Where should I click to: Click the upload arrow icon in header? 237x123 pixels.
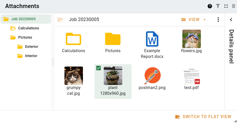tap(218, 6)
